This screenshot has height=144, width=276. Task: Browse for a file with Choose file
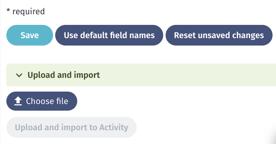tap(42, 101)
